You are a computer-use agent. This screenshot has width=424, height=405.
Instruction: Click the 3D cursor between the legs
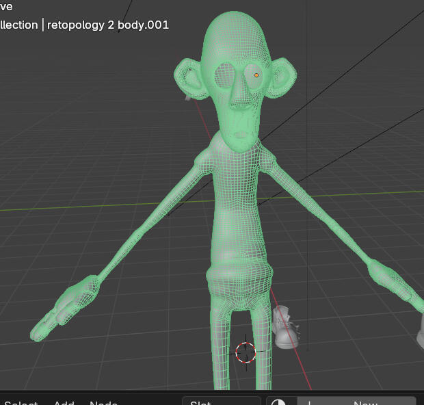pos(246,352)
